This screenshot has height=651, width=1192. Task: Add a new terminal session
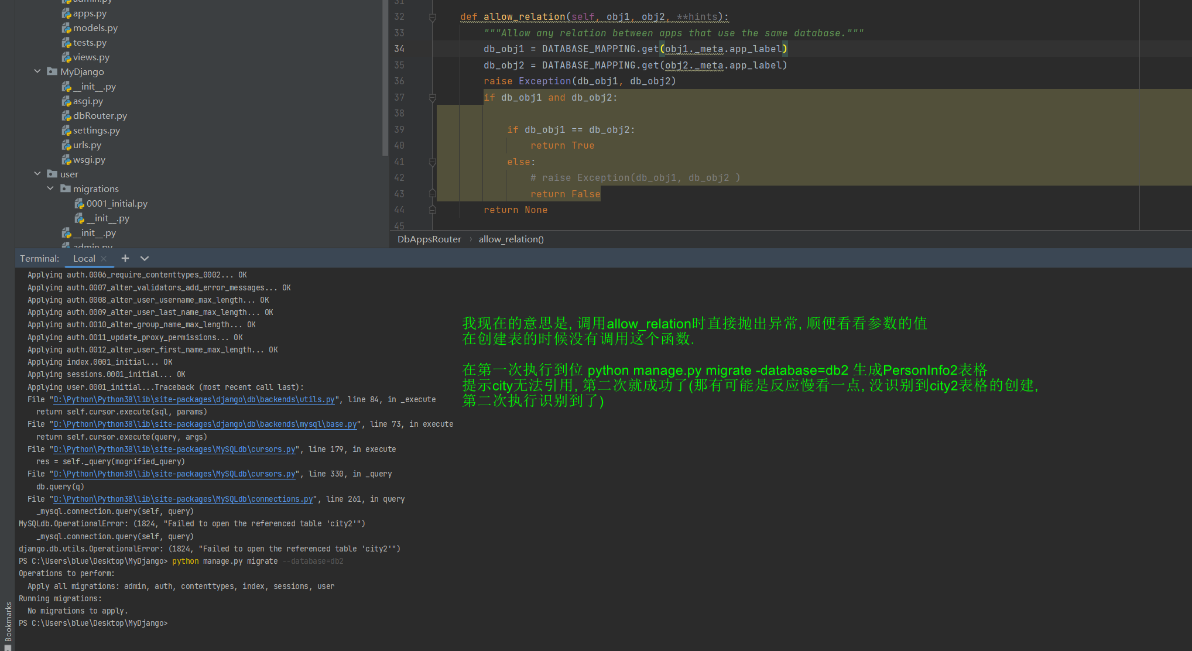125,258
